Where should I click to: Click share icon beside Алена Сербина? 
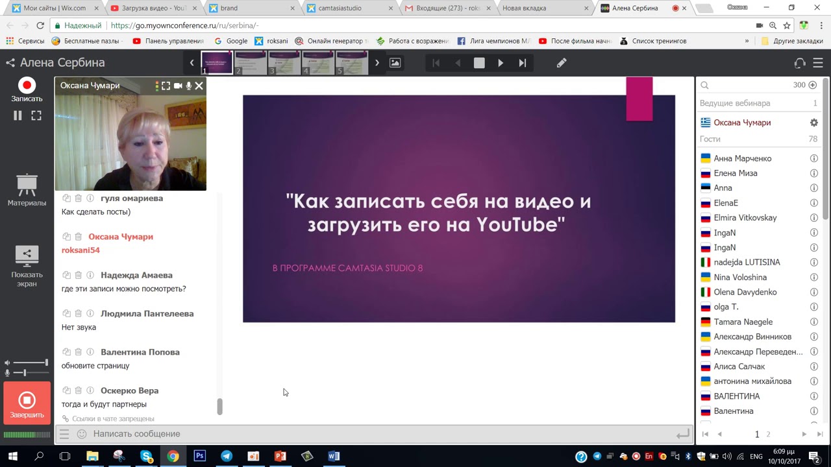pyautogui.click(x=10, y=63)
